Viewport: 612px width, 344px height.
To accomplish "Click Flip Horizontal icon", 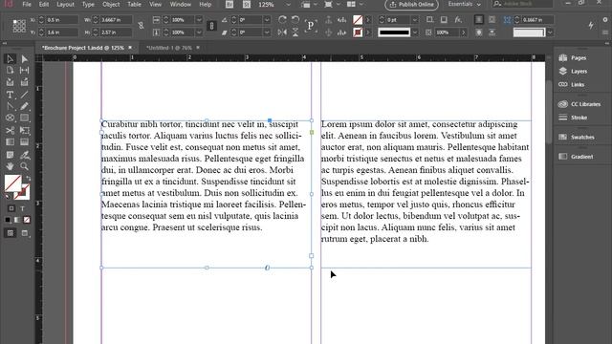I will click(x=282, y=32).
